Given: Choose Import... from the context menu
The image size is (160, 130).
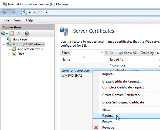Looking at the screenshot, I should point(127,74).
